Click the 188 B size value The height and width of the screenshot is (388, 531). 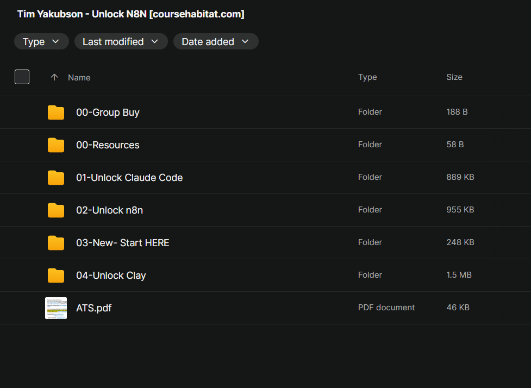tap(457, 112)
